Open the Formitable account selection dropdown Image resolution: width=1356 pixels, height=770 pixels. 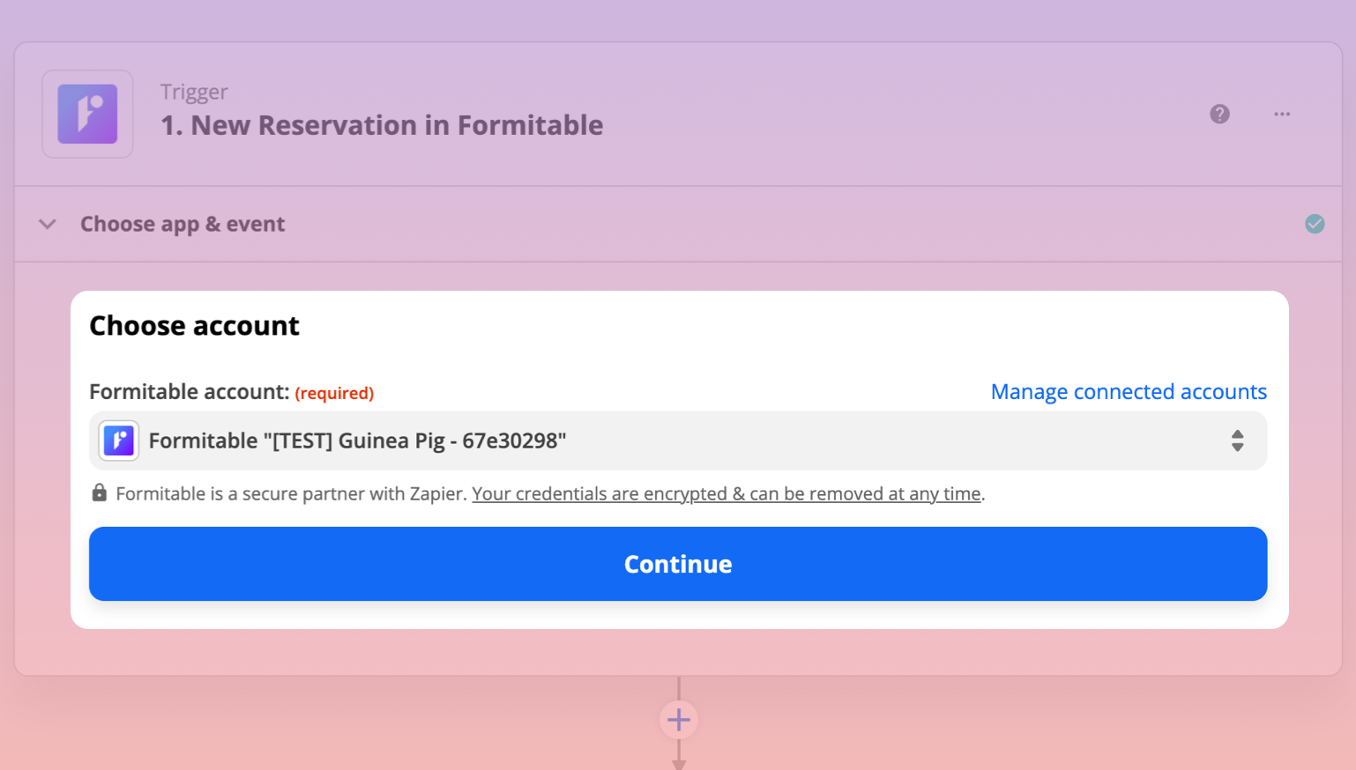click(676, 441)
